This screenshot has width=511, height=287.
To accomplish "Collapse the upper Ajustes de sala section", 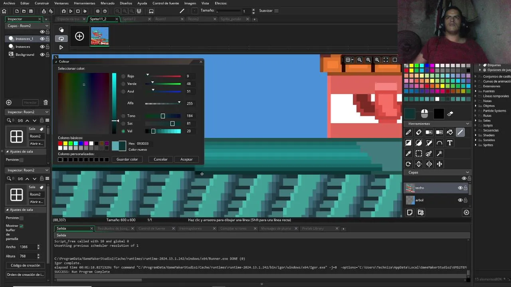I will (7, 151).
